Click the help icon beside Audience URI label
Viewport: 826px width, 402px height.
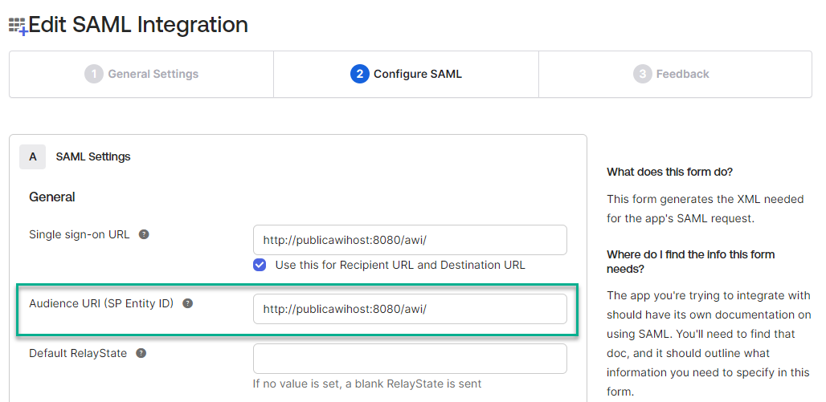point(187,303)
